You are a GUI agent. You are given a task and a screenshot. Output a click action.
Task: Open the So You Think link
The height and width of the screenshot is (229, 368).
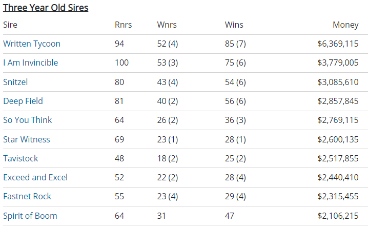pos(28,120)
